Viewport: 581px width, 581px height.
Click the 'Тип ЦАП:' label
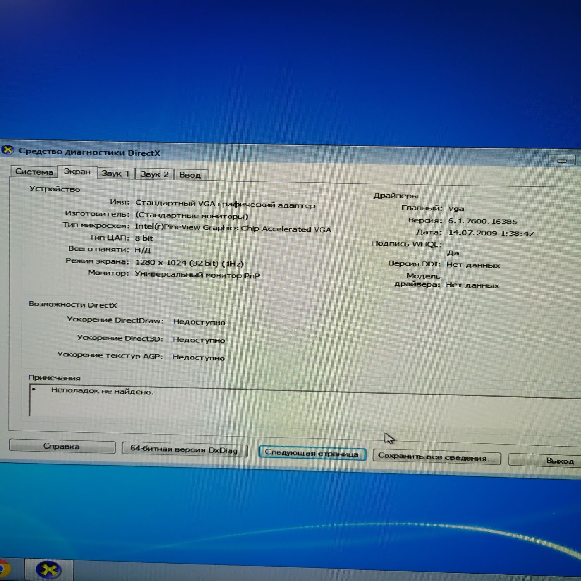pos(109,237)
